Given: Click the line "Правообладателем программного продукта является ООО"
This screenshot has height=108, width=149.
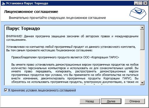Looking at the screenshot, I should (x=65, y=57).
